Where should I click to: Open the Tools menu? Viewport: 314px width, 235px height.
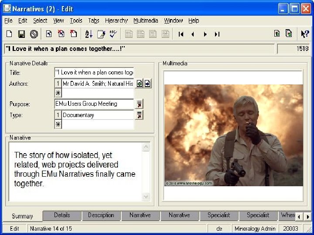tap(76, 20)
